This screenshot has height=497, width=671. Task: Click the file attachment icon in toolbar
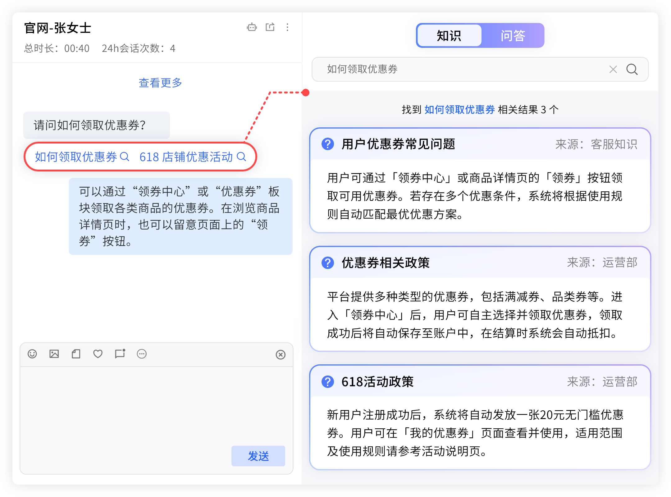pyautogui.click(x=76, y=354)
